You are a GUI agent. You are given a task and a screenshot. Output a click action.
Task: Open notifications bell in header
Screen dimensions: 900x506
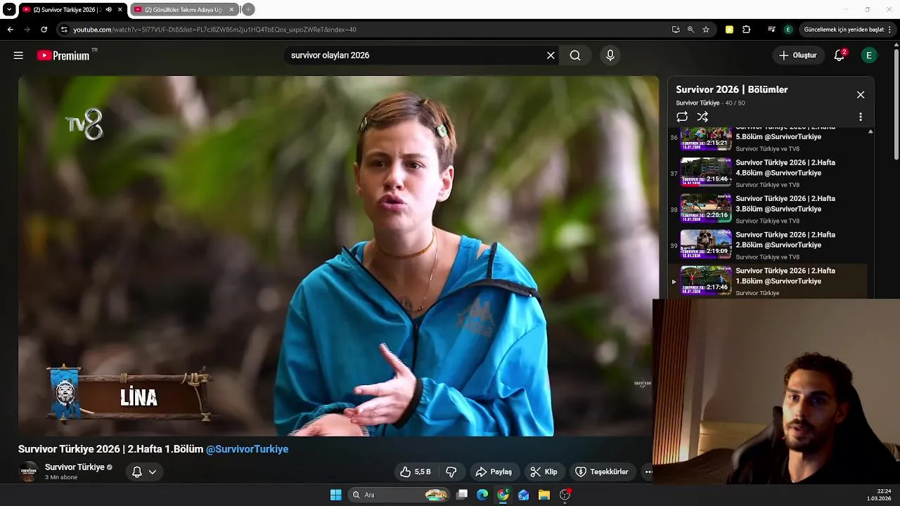839,56
